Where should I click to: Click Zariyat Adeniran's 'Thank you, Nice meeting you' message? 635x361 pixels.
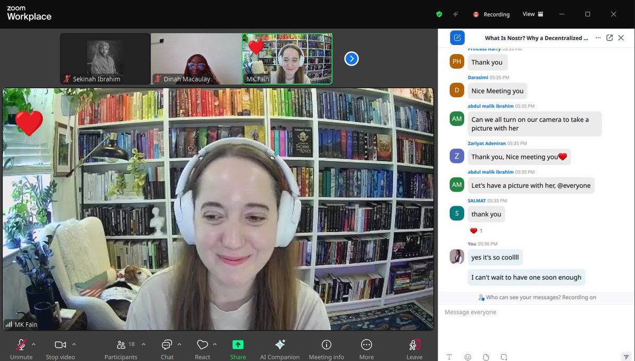point(519,157)
